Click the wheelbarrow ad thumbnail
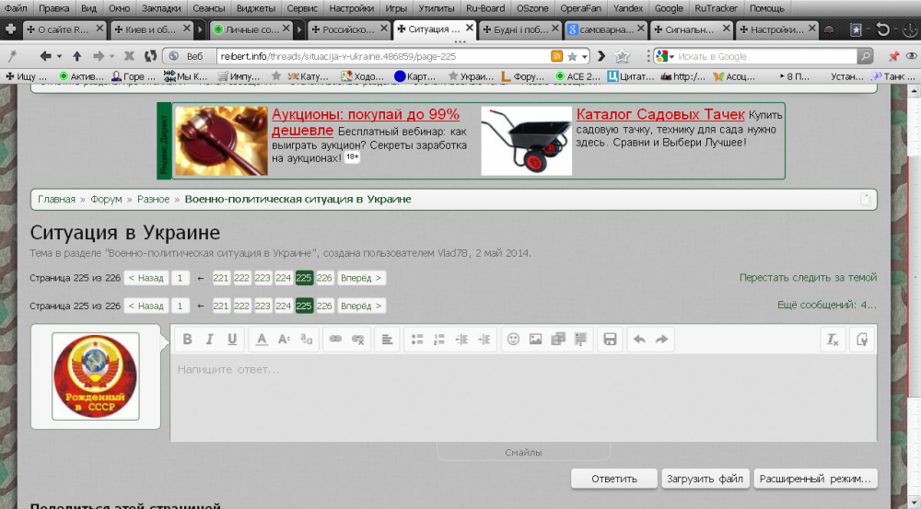Screen dimensions: 921x509 (526, 140)
